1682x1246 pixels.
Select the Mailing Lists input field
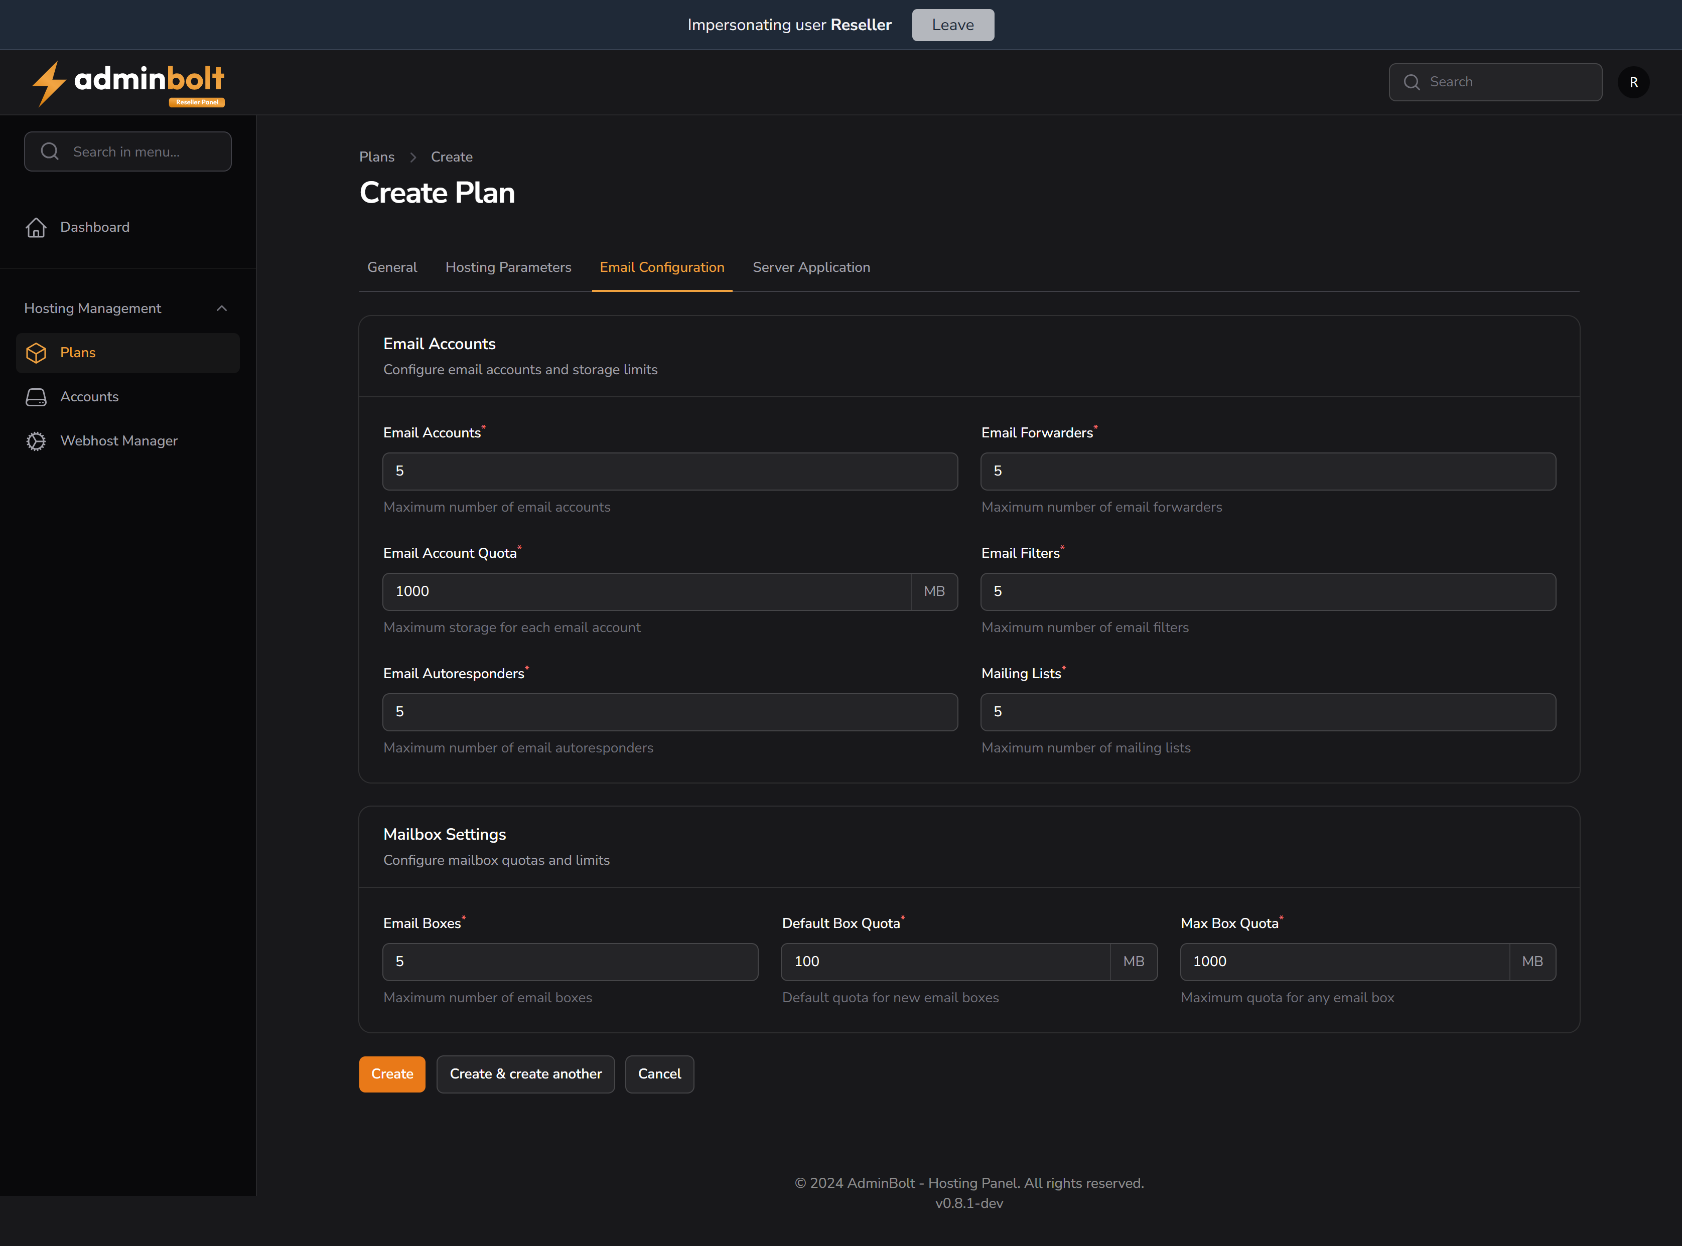1267,712
